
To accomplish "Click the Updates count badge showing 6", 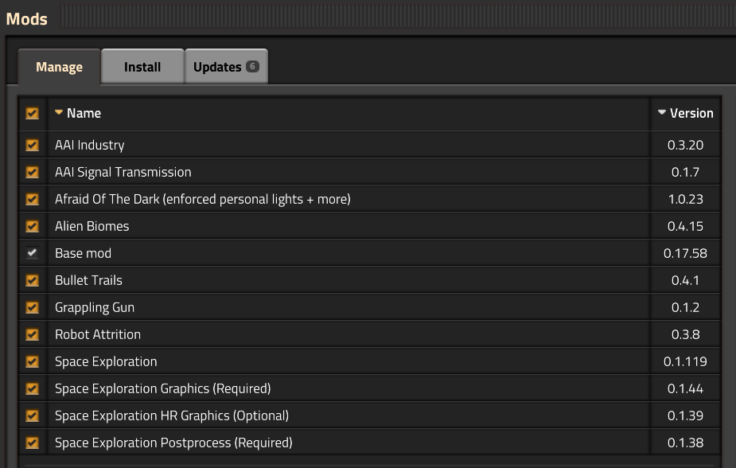I will pos(252,66).
